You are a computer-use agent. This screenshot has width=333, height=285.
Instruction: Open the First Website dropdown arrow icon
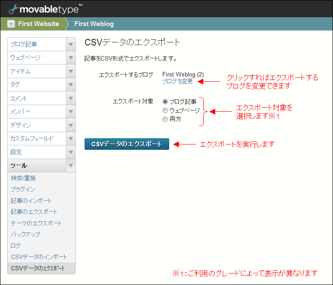11,24
